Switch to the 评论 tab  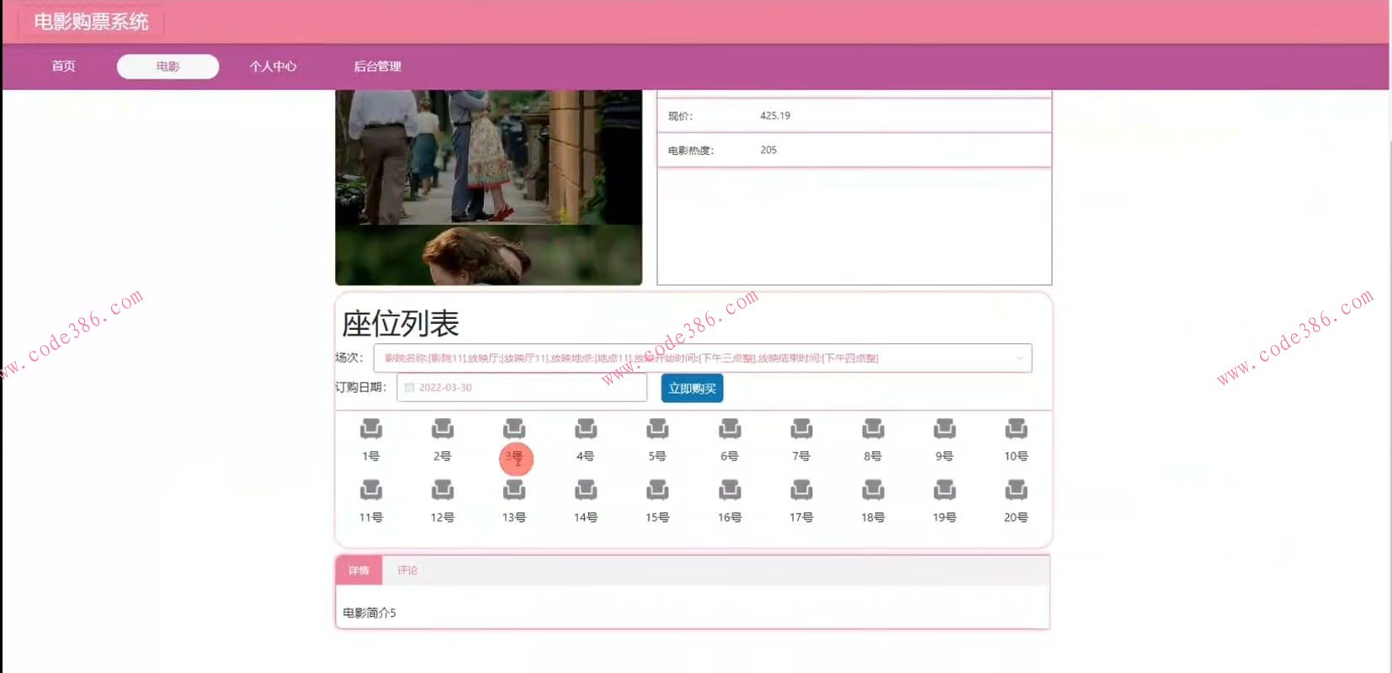click(x=407, y=570)
